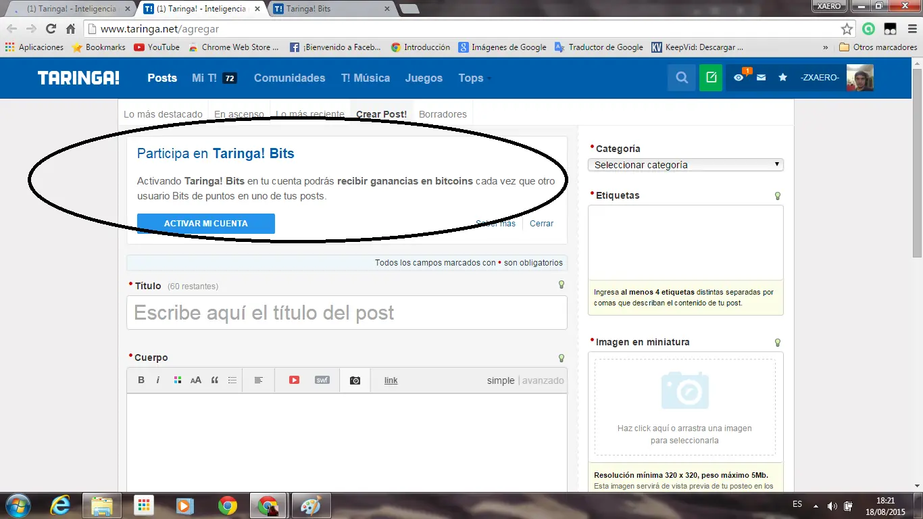
Task: Reload the page
Action: point(51,29)
